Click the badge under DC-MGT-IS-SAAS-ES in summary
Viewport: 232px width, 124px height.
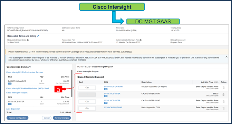[10, 84]
